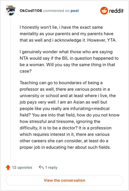Screen dimensions: 129x191
Task: Open the OkCod1106 username profile link
Action: [x=31, y=11]
